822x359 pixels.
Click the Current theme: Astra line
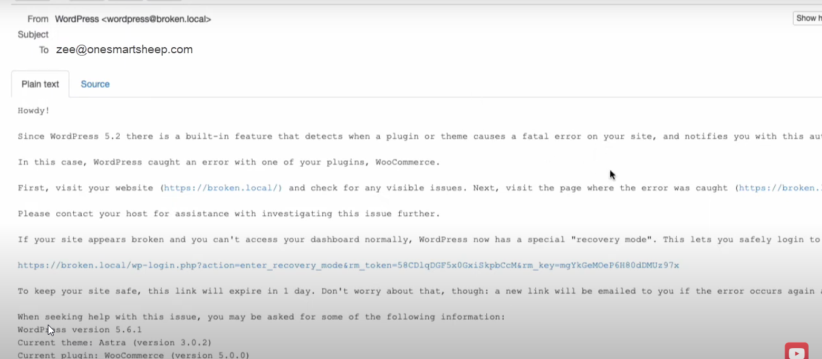pos(114,342)
